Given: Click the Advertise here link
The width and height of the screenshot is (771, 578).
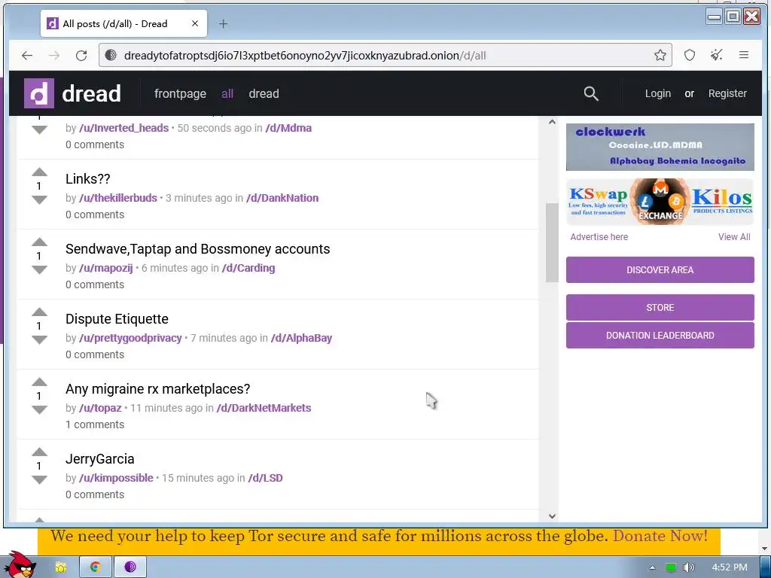Looking at the screenshot, I should [x=599, y=237].
